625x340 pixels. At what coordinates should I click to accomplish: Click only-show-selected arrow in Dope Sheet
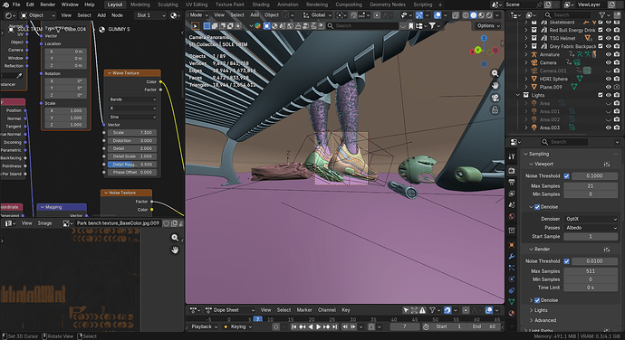click(x=406, y=310)
